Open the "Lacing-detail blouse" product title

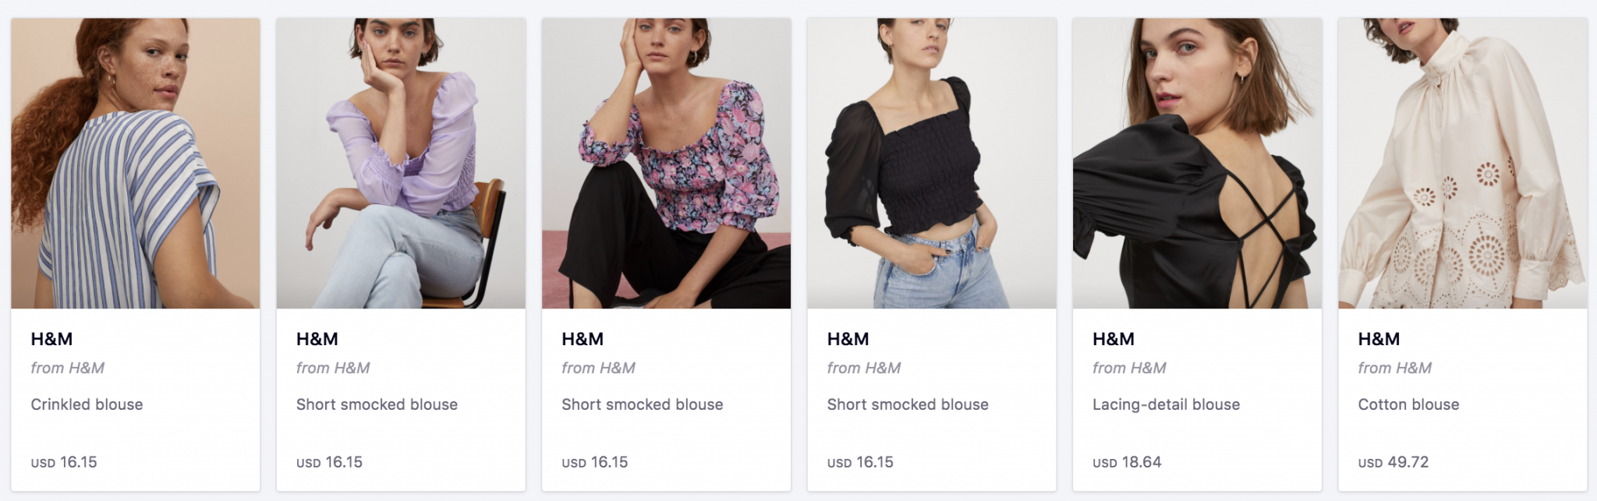[x=1166, y=404]
